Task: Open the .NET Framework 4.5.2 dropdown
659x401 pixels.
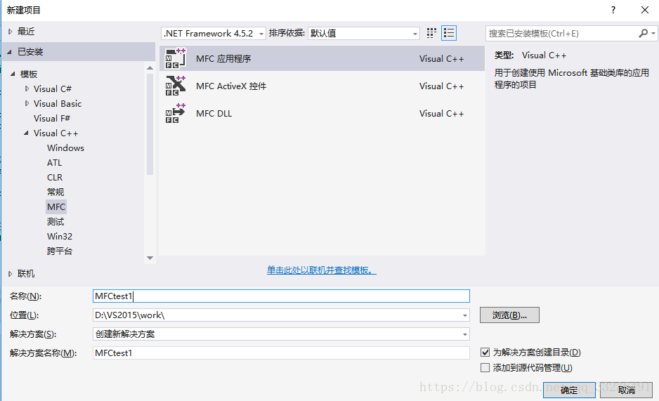Action: pyautogui.click(x=214, y=33)
